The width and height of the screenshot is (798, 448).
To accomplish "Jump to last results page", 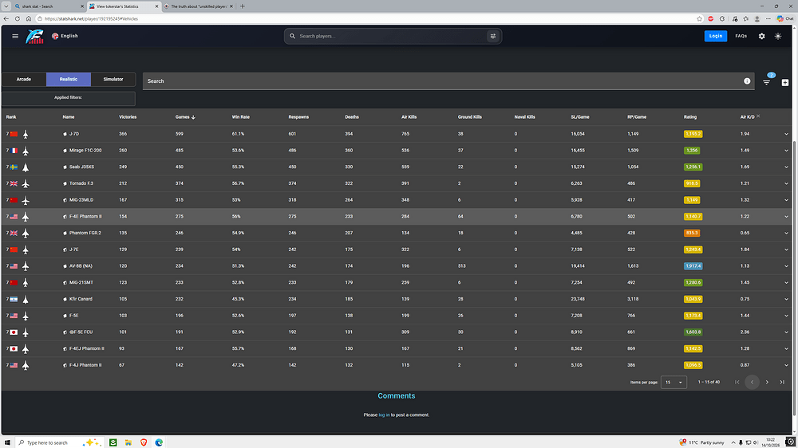I will click(x=782, y=382).
